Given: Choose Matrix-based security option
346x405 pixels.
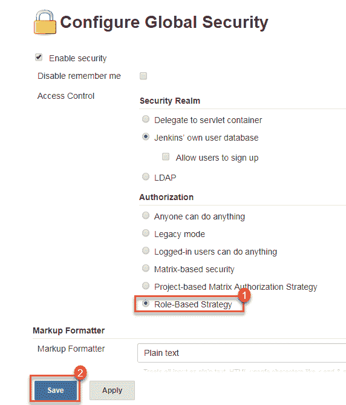Looking at the screenshot, I should (x=146, y=268).
